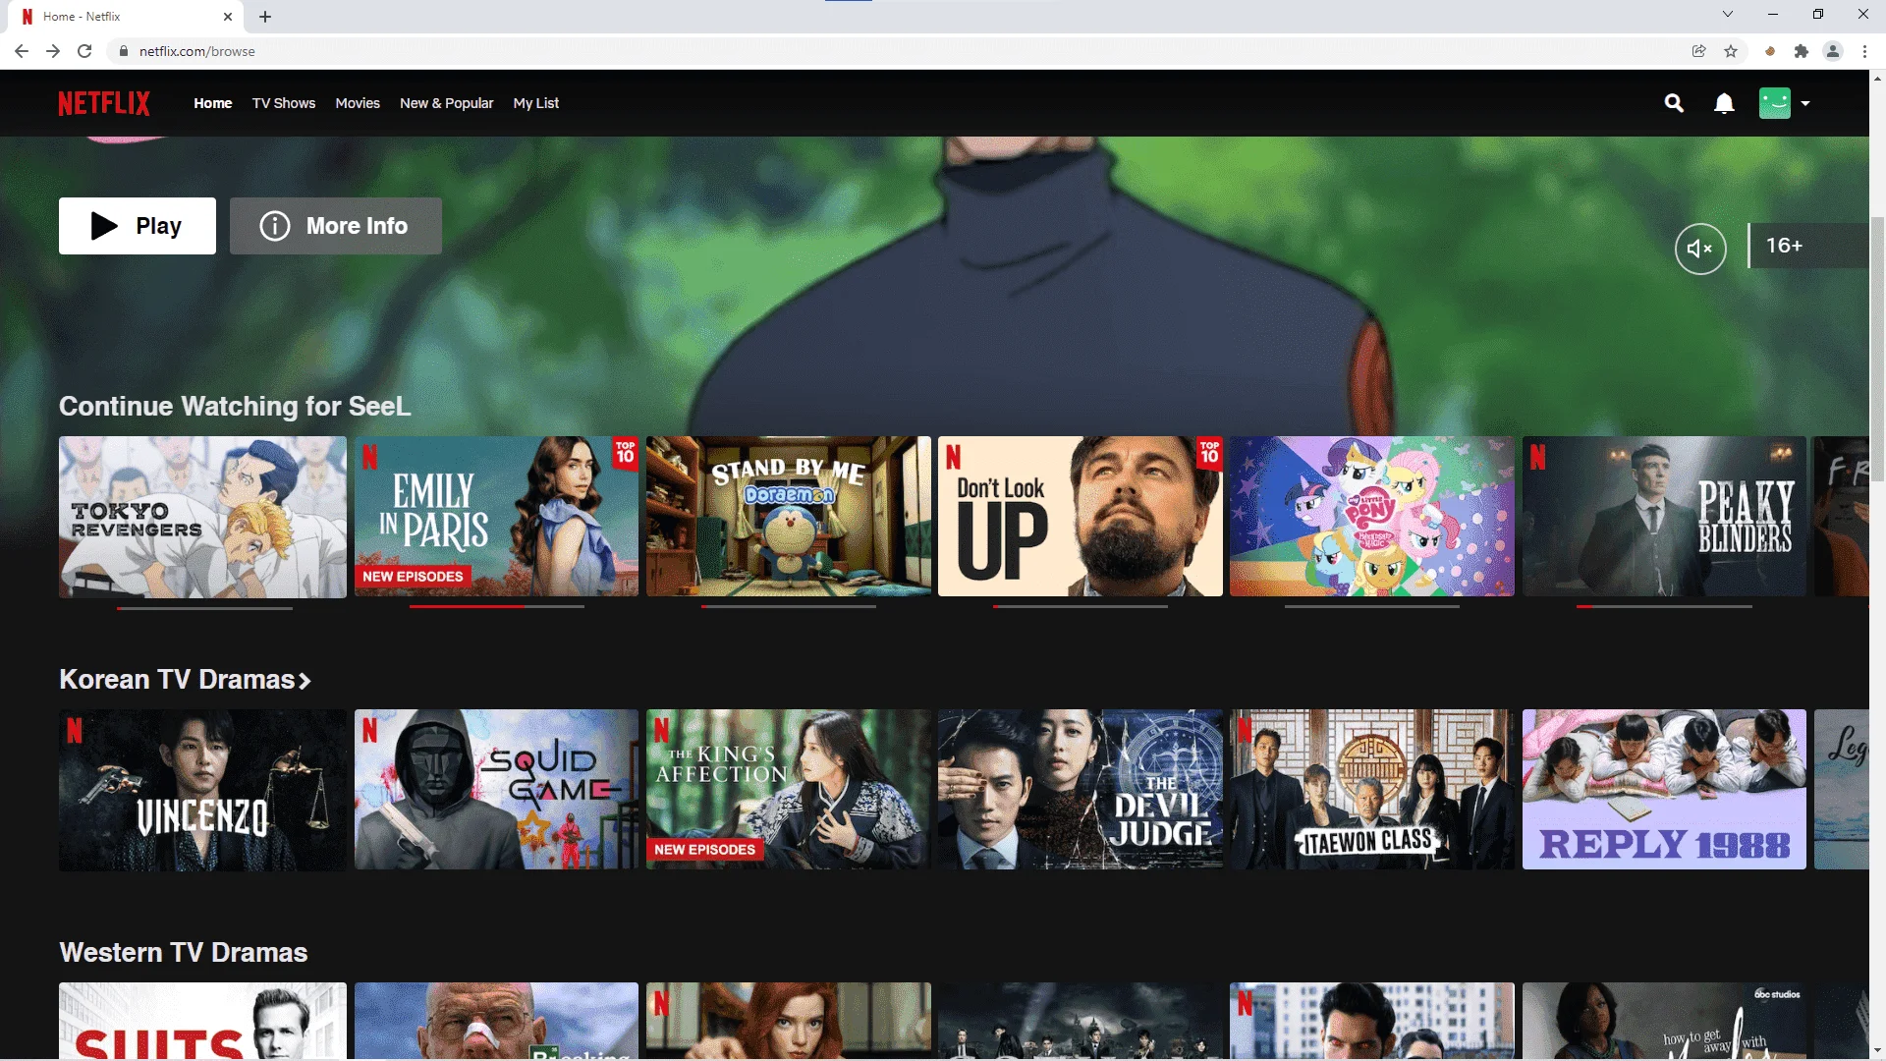The height and width of the screenshot is (1061, 1886).
Task: Click the page vertical scrollbar
Action: click(1877, 350)
